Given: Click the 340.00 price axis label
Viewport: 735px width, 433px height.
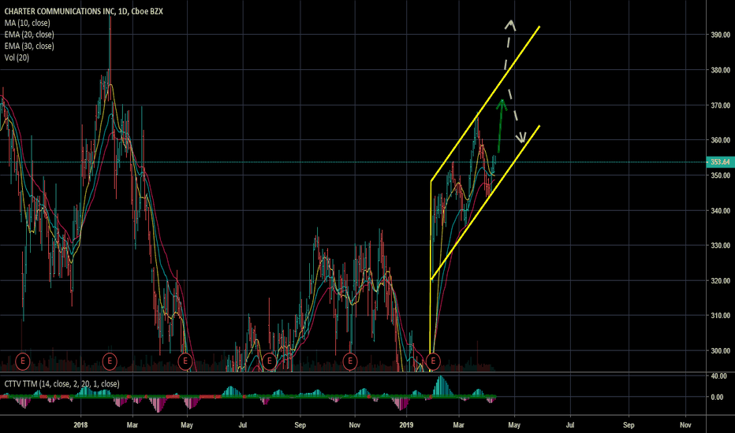Looking at the screenshot, I should [x=721, y=211].
